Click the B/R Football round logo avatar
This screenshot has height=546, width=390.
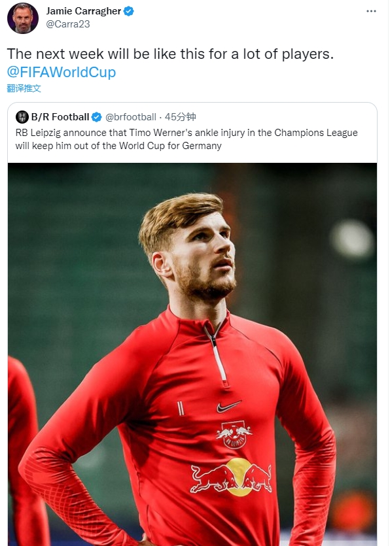coord(22,117)
